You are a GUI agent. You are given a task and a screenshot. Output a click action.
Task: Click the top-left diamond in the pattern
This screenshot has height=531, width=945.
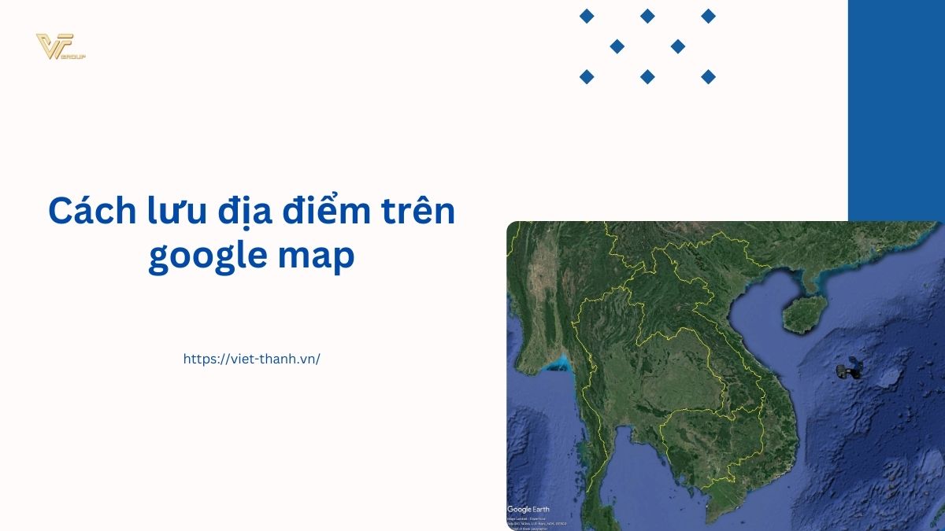click(x=587, y=16)
